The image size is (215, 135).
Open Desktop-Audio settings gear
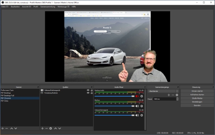[142, 96]
